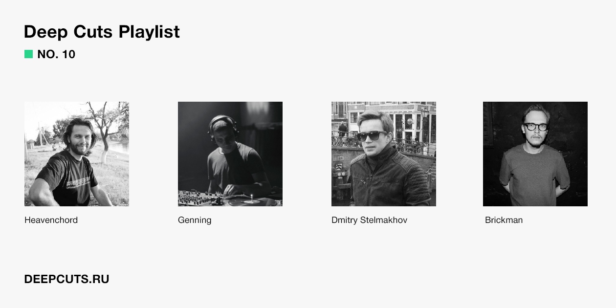Image resolution: width=616 pixels, height=308 pixels.
Task: Click the DJ mixer knobs in Genning's photo
Action: click(x=200, y=198)
